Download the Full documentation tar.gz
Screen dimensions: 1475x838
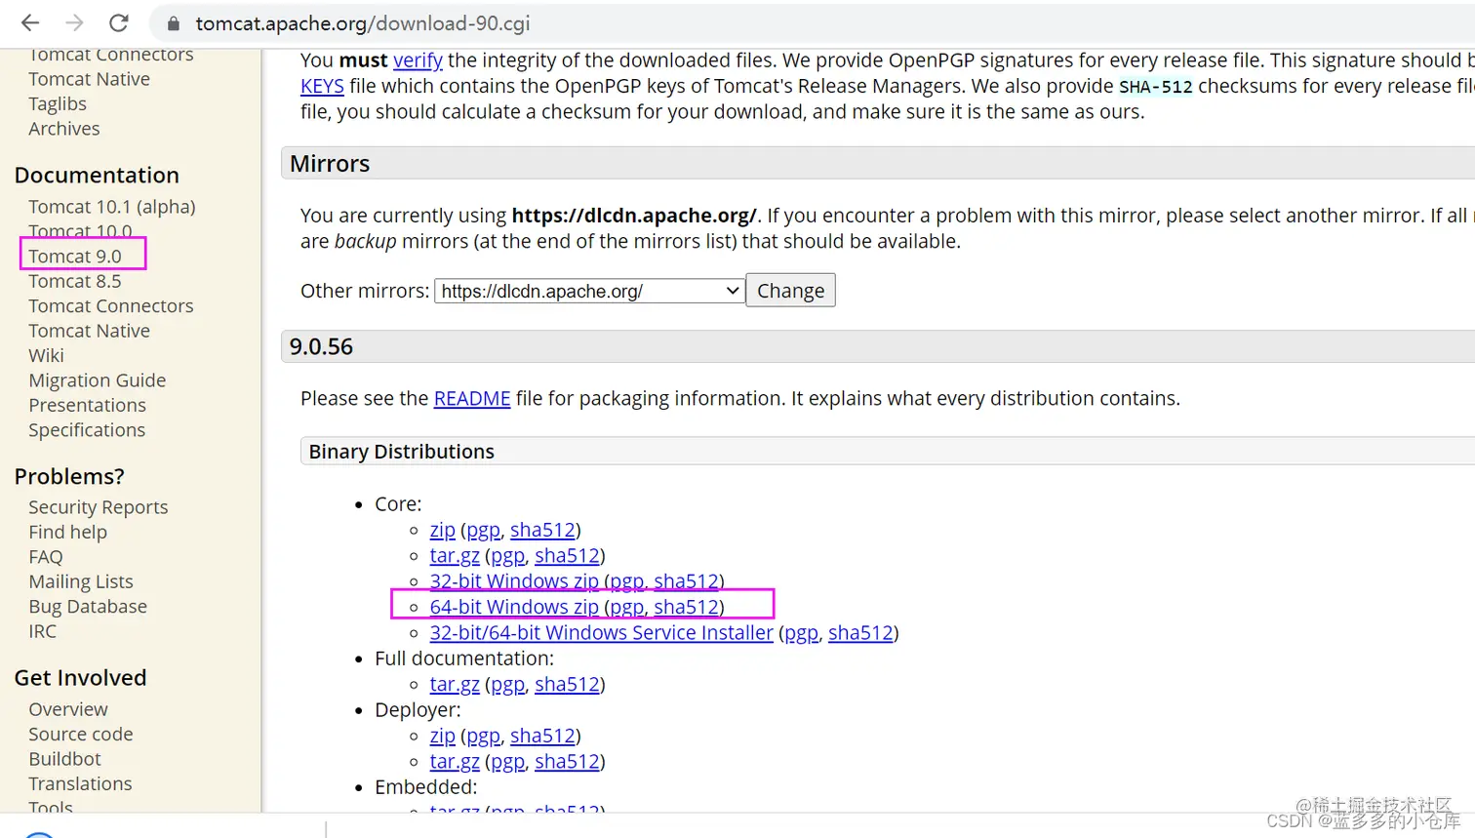pos(455,684)
